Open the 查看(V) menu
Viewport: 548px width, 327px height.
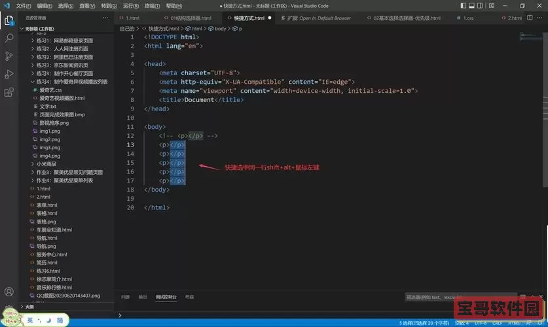point(87,6)
